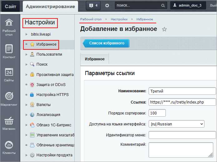
Task: Click the star next to page title
Action: [164, 29]
